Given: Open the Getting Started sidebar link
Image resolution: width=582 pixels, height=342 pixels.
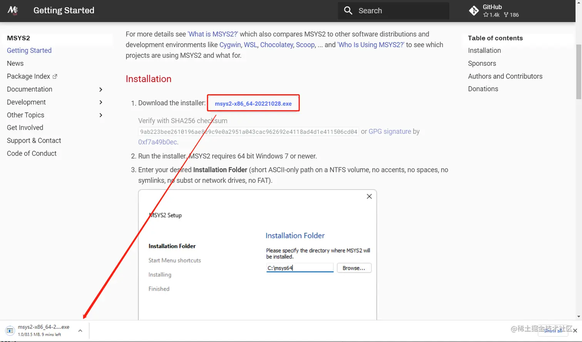Looking at the screenshot, I should coord(29,50).
